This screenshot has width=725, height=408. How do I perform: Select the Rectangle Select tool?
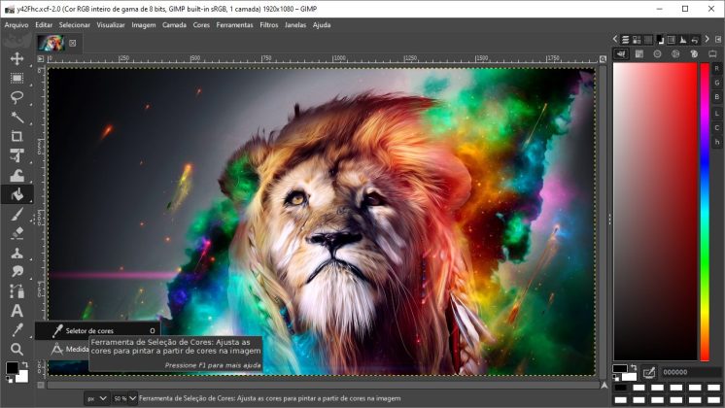point(17,78)
